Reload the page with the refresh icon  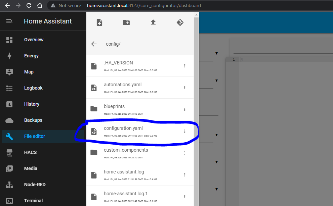29,5
